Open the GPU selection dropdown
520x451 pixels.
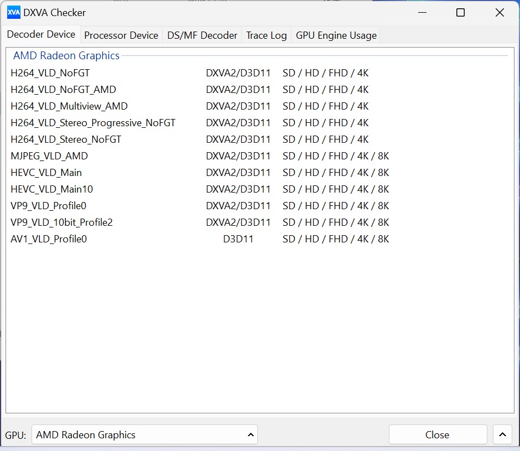pos(144,435)
